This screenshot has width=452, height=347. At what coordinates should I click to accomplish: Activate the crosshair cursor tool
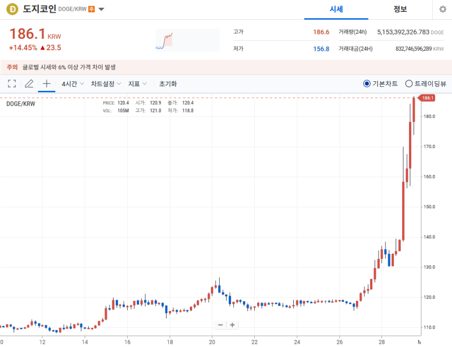point(47,84)
